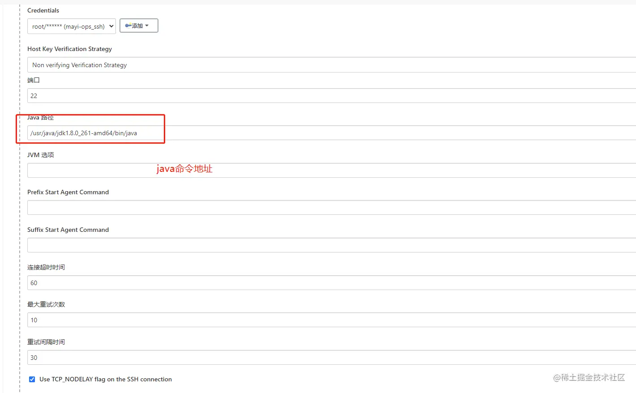Image resolution: width=636 pixels, height=393 pixels.
Task: Click the 重试间隔时间 field showing 30
Action: click(332, 358)
